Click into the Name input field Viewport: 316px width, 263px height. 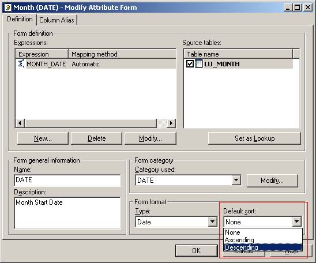(67, 180)
